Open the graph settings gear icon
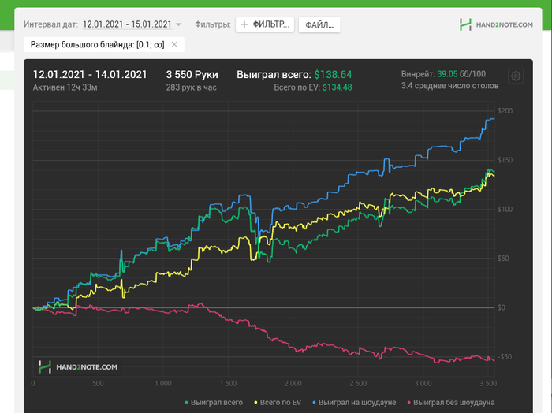Viewport: 552px width, 413px height. pyautogui.click(x=516, y=76)
